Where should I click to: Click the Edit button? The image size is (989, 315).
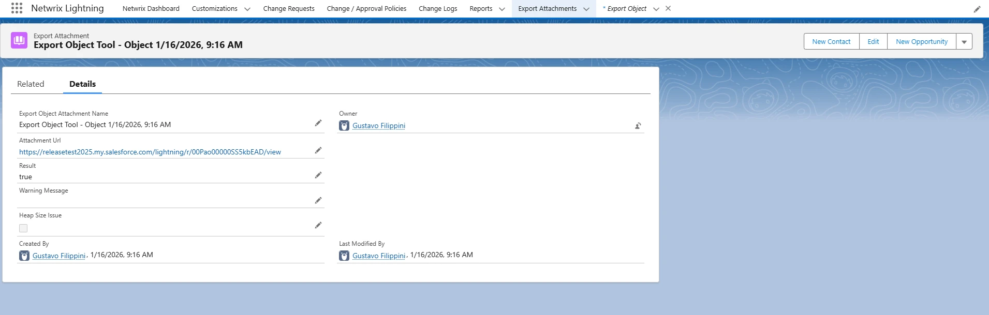873,42
